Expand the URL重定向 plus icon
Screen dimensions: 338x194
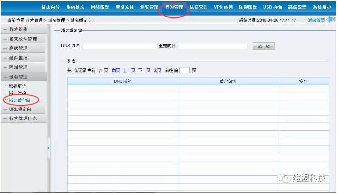pyautogui.click(x=5, y=109)
